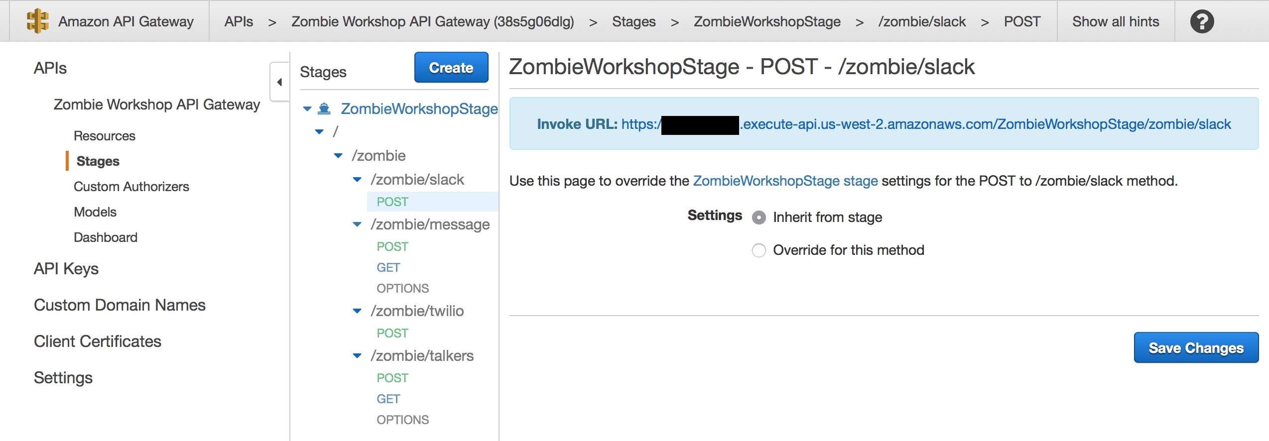Click Save Changes button
The image size is (1269, 441).
1196,348
